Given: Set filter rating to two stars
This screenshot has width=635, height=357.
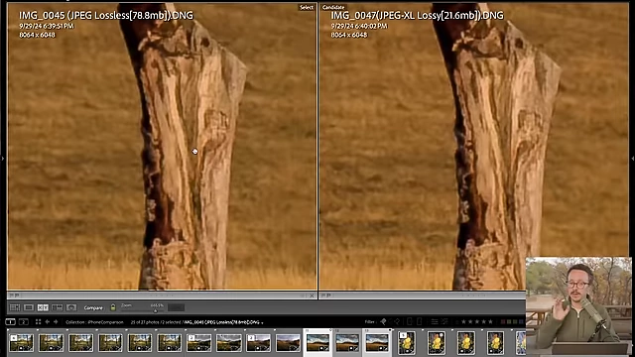Looking at the screenshot, I should 470,321.
